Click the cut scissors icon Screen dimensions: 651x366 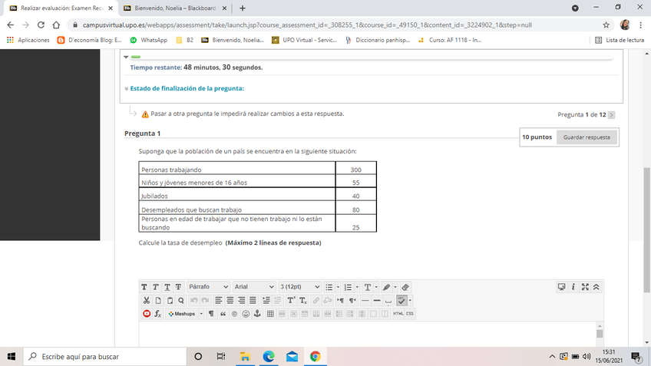(146, 300)
